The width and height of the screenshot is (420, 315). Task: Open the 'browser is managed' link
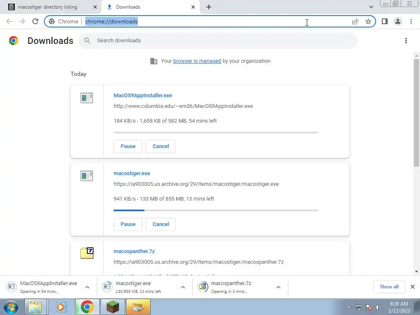click(197, 61)
